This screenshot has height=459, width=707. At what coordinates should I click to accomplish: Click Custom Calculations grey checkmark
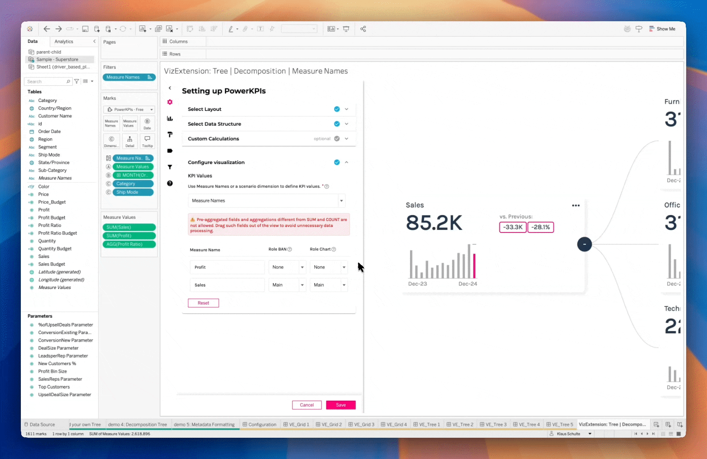click(337, 139)
